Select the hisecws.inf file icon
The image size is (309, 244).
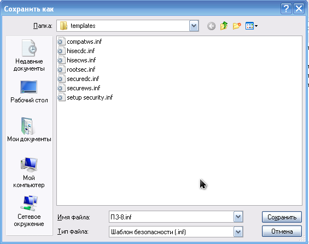coord(61,60)
